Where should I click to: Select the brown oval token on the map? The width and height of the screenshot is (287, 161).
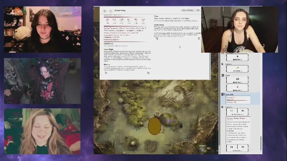[154, 126]
